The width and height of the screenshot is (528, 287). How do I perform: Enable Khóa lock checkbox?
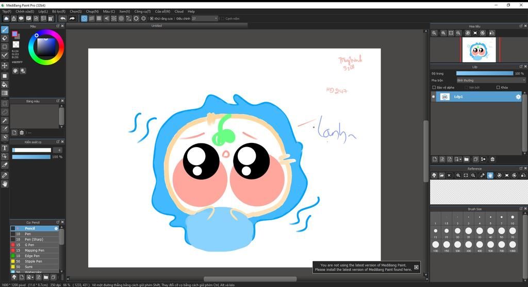click(498, 87)
